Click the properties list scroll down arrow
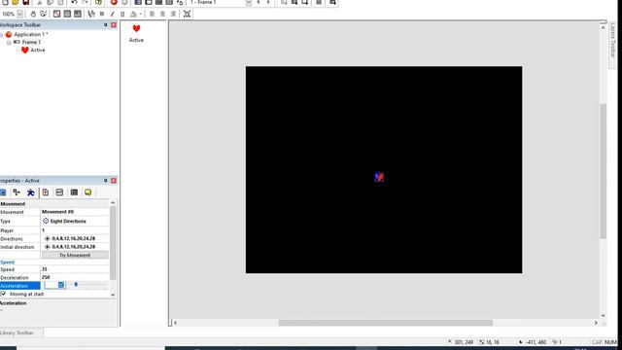This screenshot has width=622, height=350. point(113,295)
